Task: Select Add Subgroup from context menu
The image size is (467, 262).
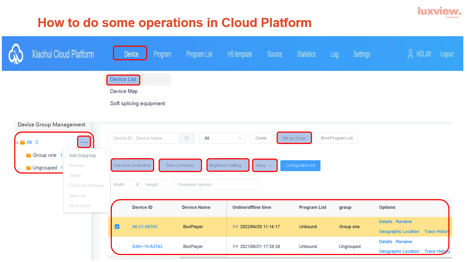Action: pos(83,156)
